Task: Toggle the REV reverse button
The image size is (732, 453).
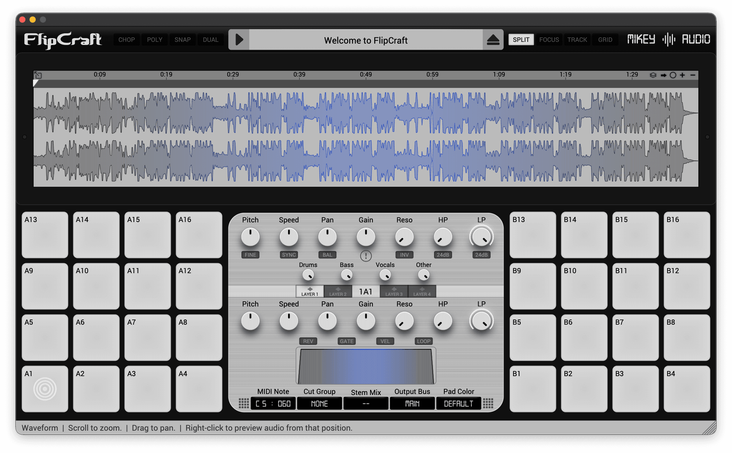Action: pos(308,341)
